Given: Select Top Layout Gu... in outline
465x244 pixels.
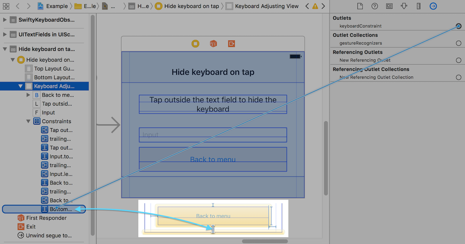Looking at the screenshot, I should tap(49, 69).
